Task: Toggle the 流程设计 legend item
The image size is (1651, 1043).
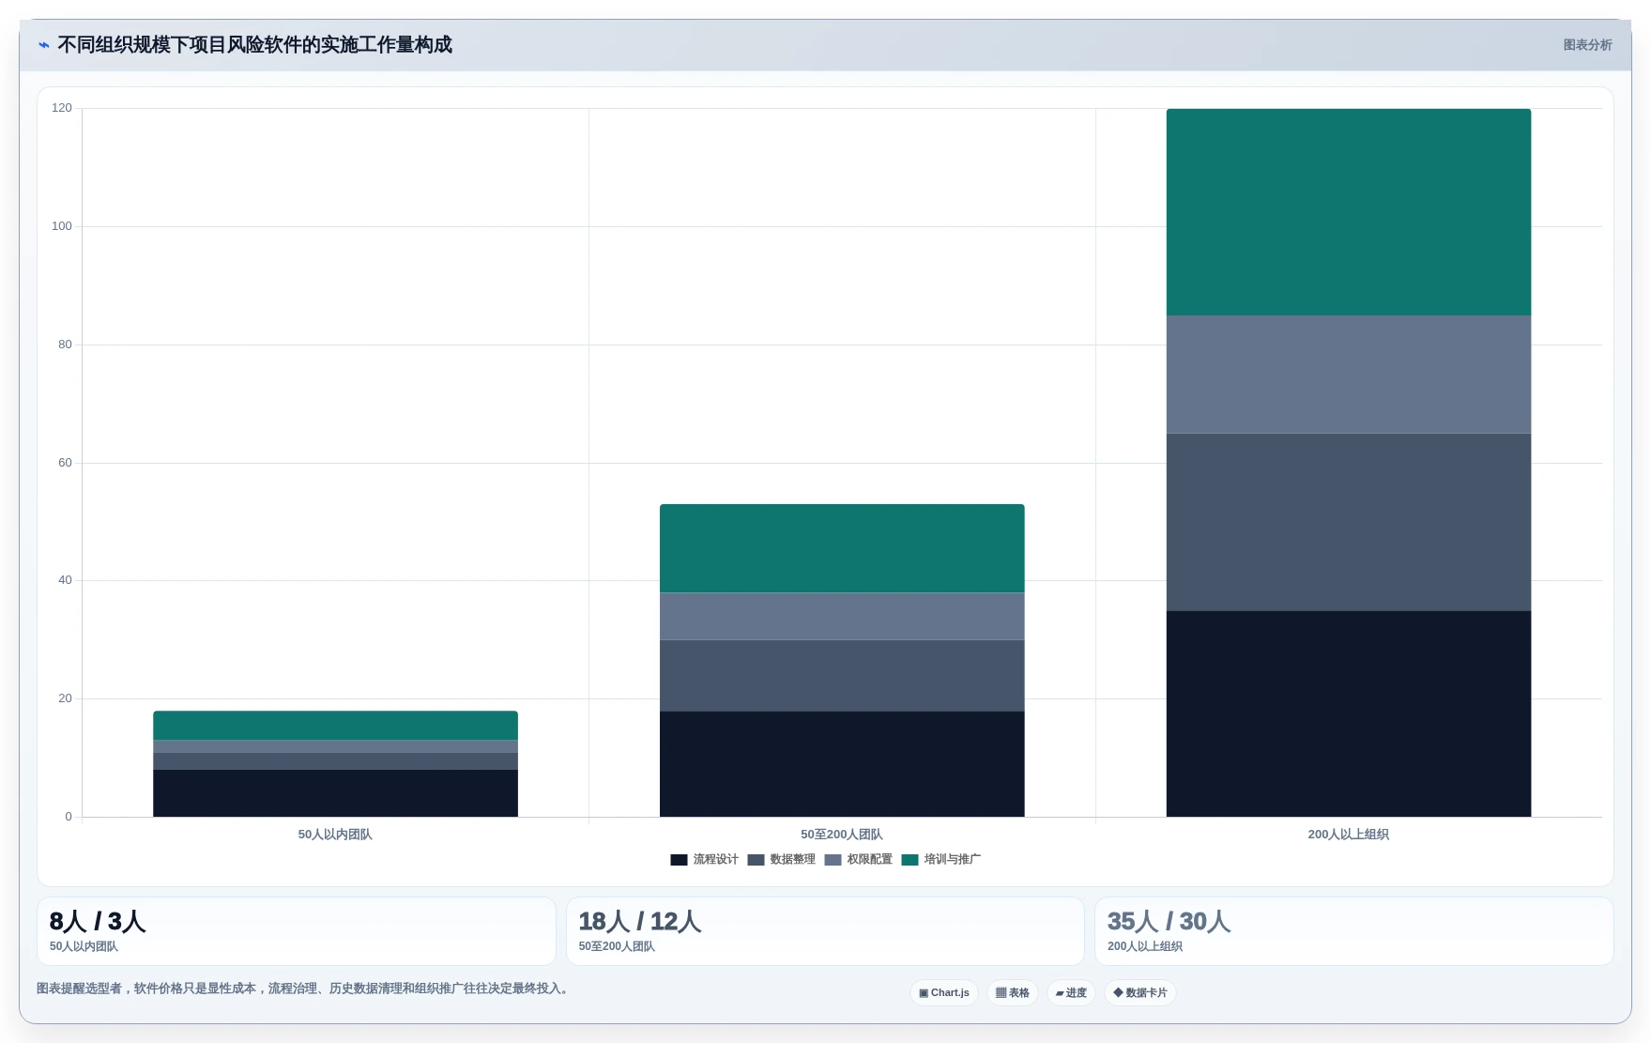Action: (x=705, y=859)
